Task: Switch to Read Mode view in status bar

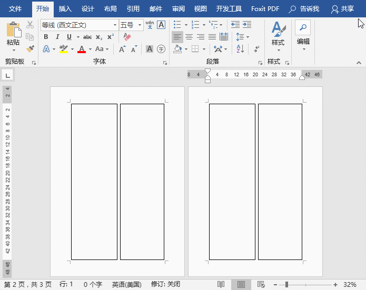Action: pos(221,284)
